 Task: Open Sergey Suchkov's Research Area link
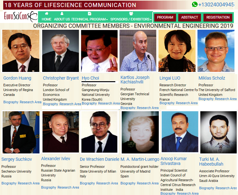[28, 183]
